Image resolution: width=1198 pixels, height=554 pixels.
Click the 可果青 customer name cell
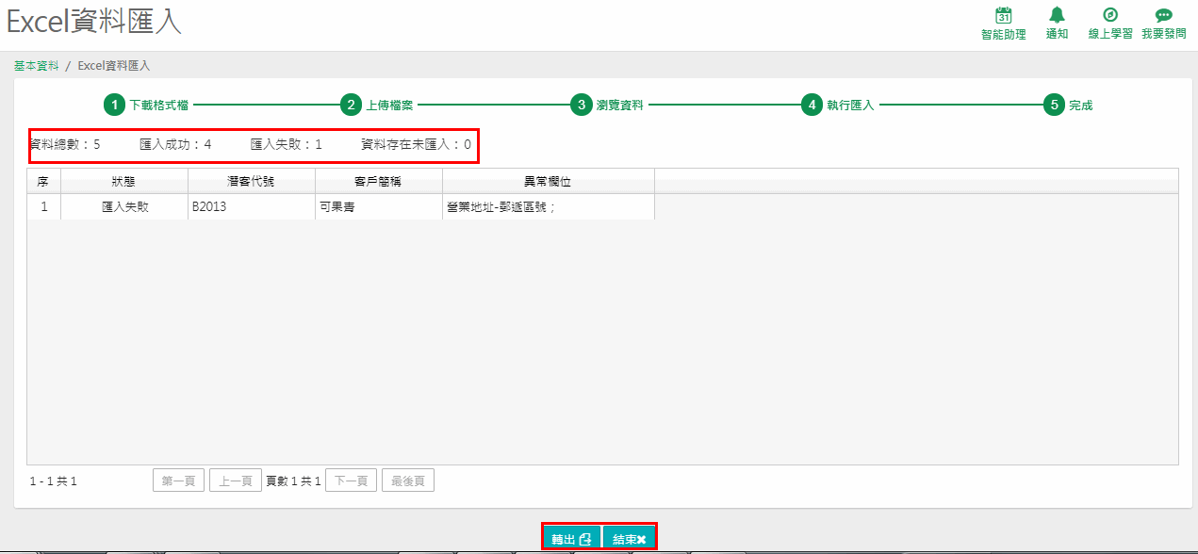379,206
